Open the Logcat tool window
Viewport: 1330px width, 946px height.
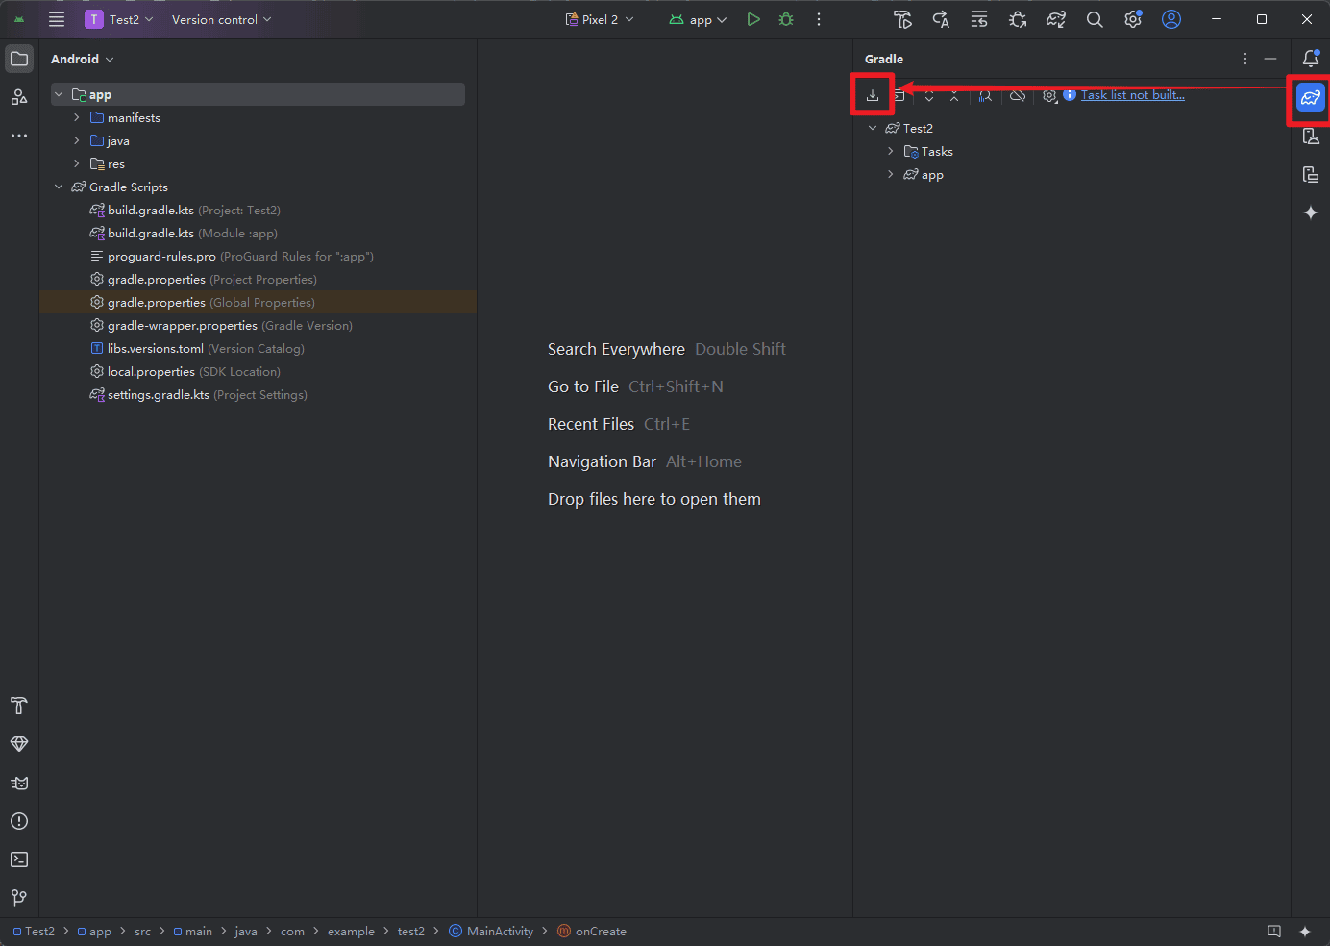(19, 783)
